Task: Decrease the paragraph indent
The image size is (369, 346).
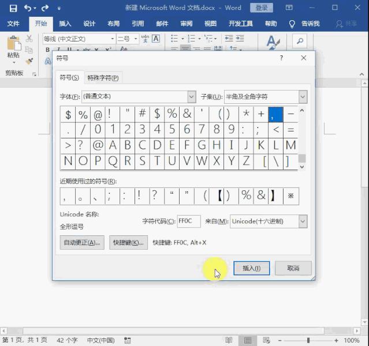Action: click(229, 38)
